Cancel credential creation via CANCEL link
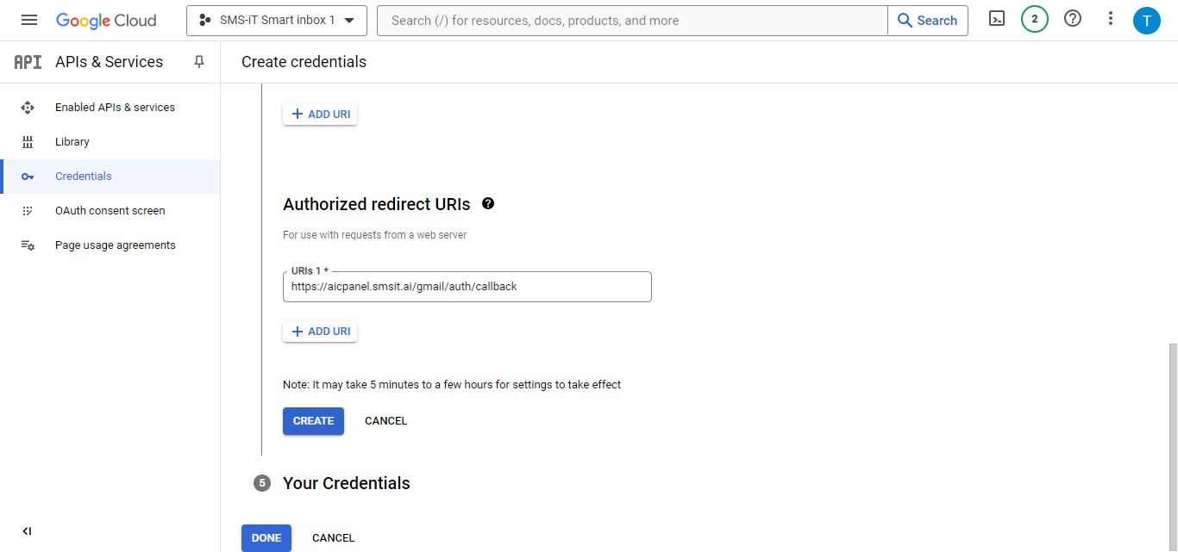The height and width of the screenshot is (552, 1178). point(385,420)
